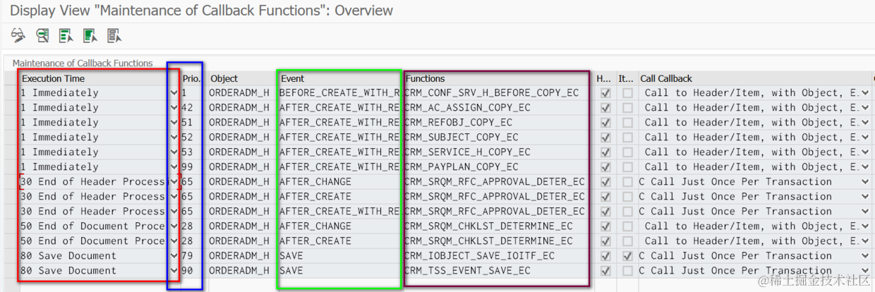Click the Select Block toolbar icon
Screen dimensions: 875x292
click(x=90, y=35)
